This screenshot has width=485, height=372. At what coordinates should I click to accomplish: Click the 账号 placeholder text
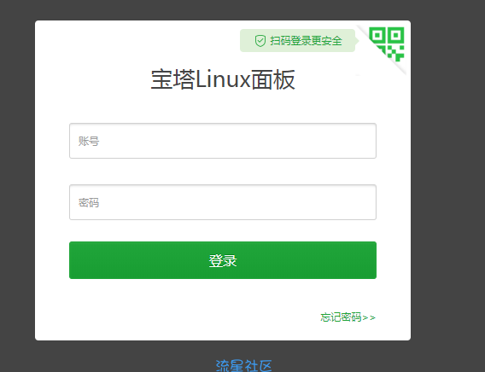click(x=89, y=141)
